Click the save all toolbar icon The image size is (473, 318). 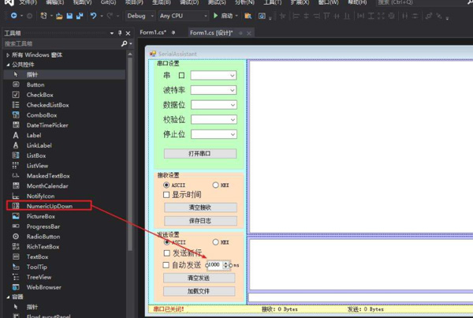point(80,16)
